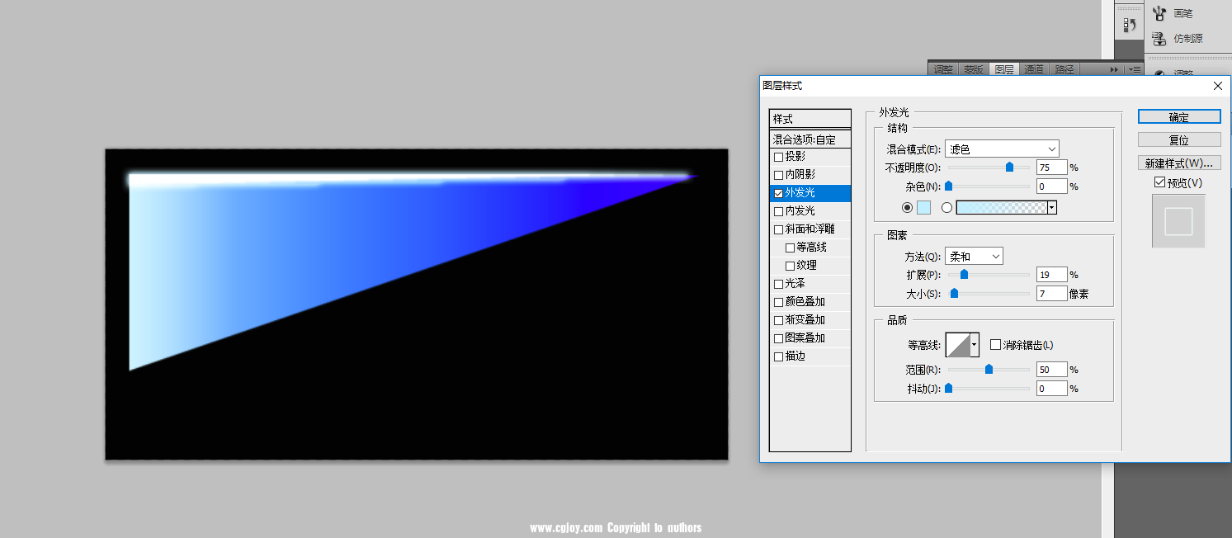Select the Outer Glow (外发光) style row
The image size is (1232, 538).
point(810,193)
